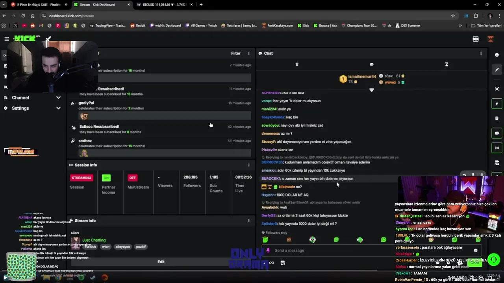
Task: Open the Session Info three-dot menu
Action: (248, 165)
